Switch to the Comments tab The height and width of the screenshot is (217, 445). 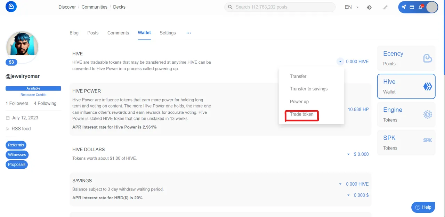pyautogui.click(x=118, y=33)
